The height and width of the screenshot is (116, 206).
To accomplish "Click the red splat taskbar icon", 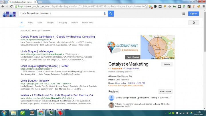I will tap(60, 113).
